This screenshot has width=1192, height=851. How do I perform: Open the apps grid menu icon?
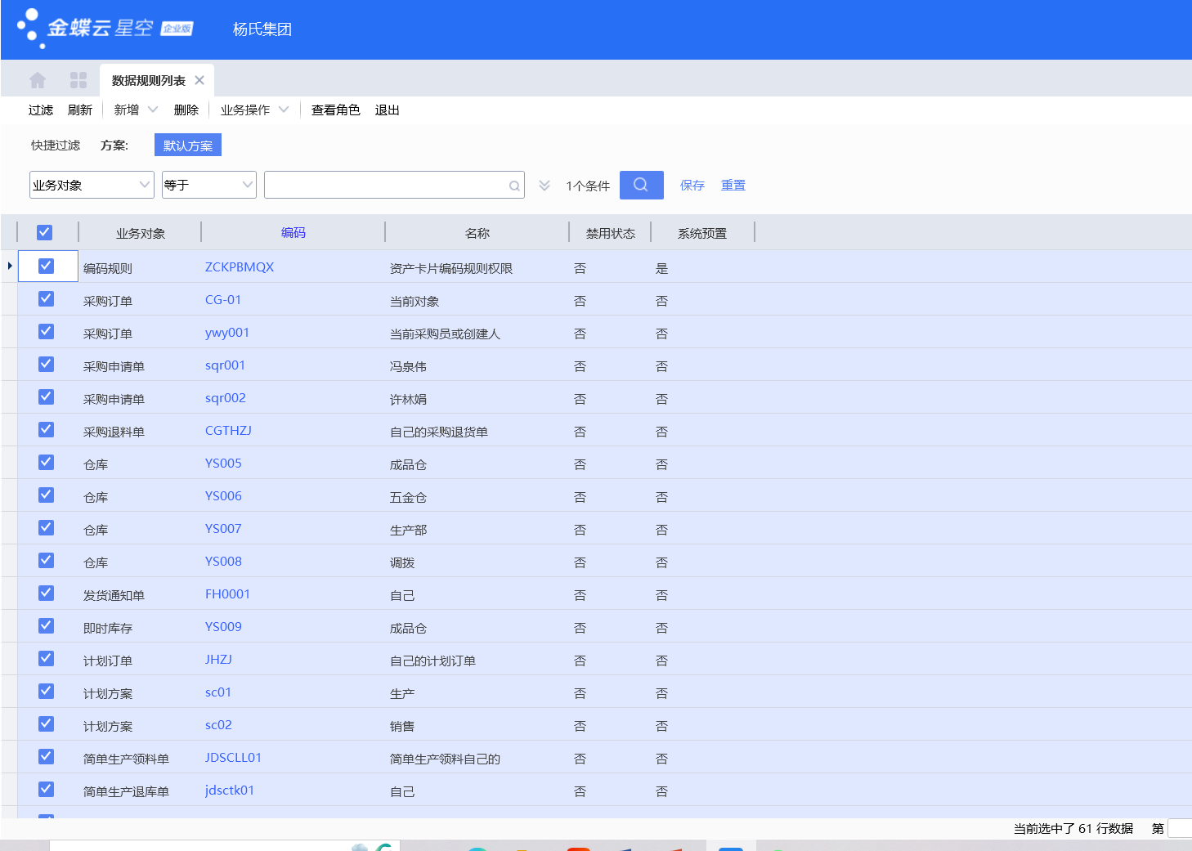(x=78, y=80)
